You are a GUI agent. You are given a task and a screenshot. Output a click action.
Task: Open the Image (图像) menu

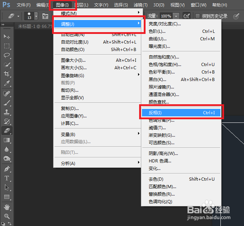[x=62, y=5]
